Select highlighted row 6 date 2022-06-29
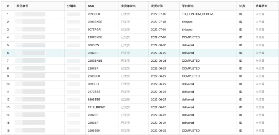Screen dimensions: 279x135 159,53
